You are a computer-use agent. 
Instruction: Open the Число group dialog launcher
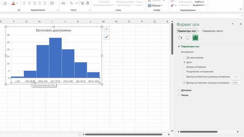[90, 10]
